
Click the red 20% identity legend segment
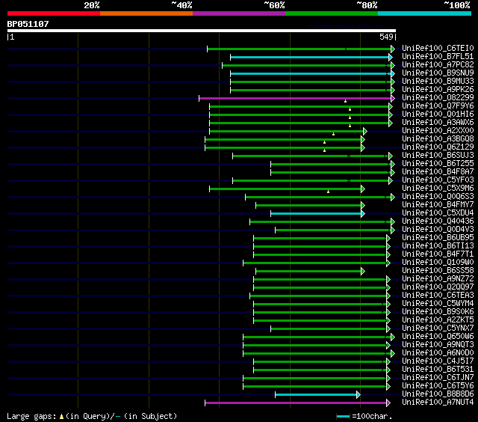point(54,13)
